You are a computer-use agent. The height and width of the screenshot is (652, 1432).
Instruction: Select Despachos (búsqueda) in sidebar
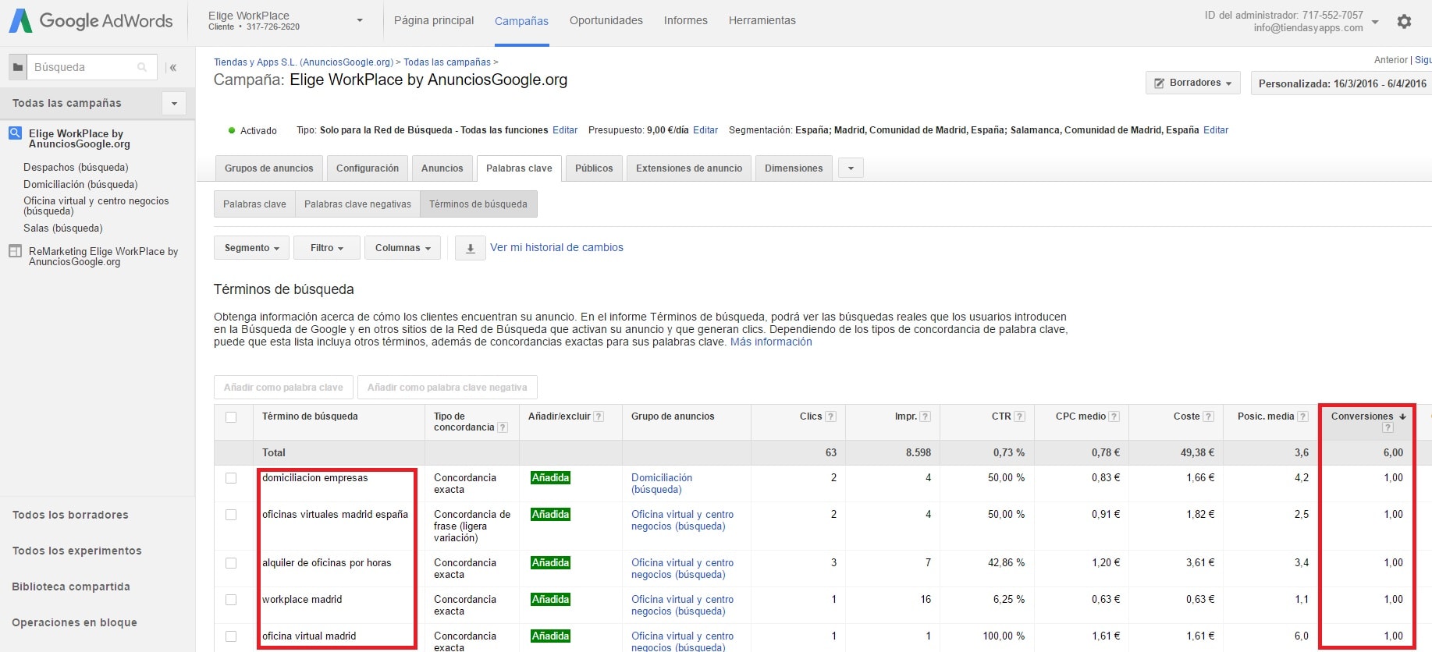click(x=76, y=167)
